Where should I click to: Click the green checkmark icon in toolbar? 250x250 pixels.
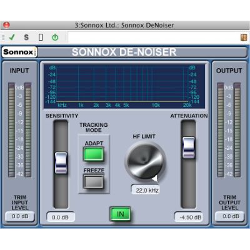pyautogui.click(x=12, y=37)
